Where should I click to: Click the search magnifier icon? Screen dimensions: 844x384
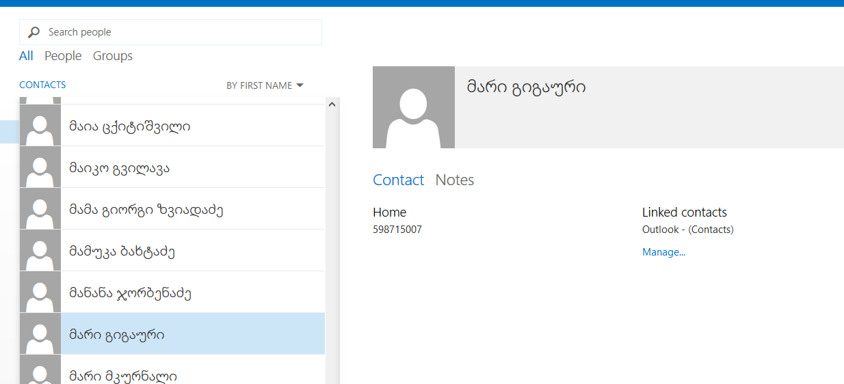click(x=34, y=32)
